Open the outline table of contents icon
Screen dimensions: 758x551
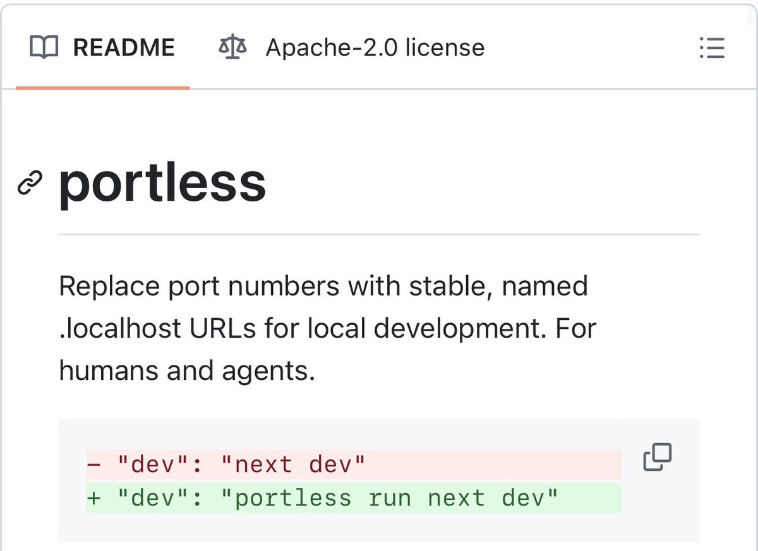pos(712,48)
